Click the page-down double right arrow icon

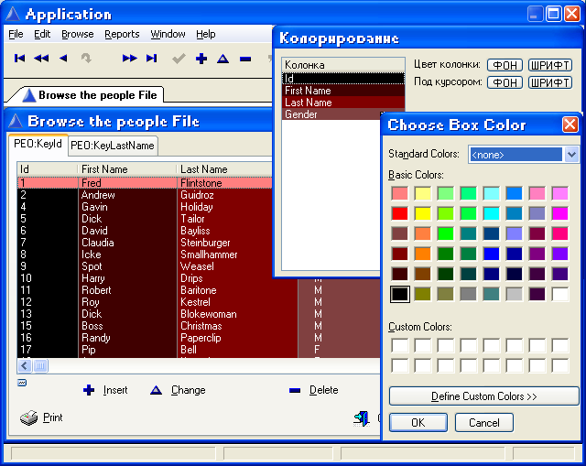pyautogui.click(x=130, y=59)
